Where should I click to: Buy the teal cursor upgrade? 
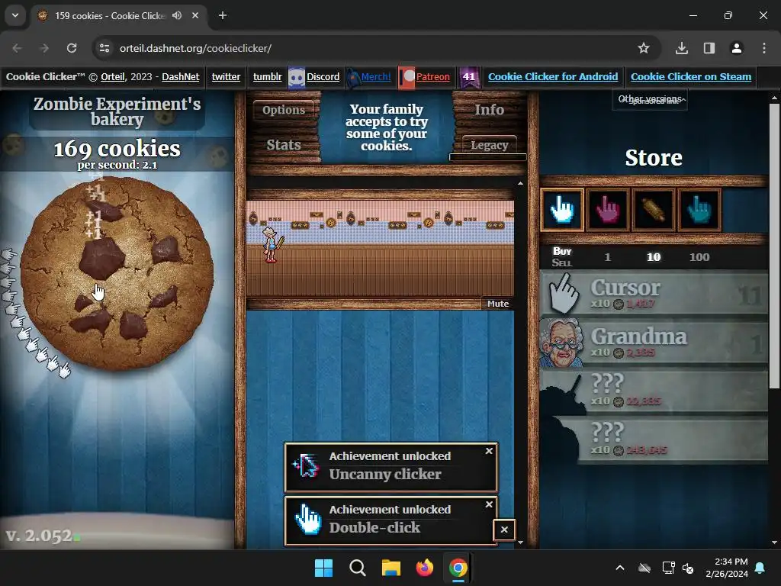699,209
